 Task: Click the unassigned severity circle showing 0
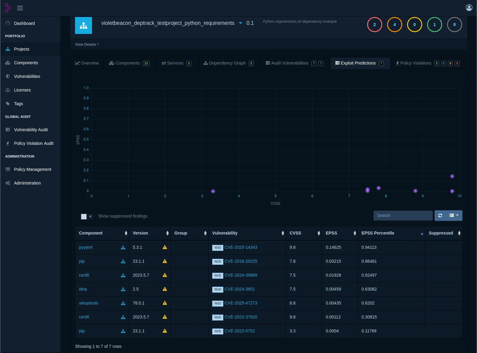point(455,25)
